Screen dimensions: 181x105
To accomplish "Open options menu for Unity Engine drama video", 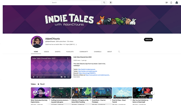I will point(50,100).
